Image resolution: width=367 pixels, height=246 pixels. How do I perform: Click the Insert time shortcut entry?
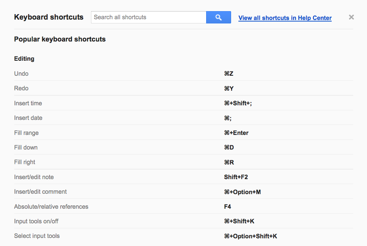pyautogui.click(x=28, y=103)
